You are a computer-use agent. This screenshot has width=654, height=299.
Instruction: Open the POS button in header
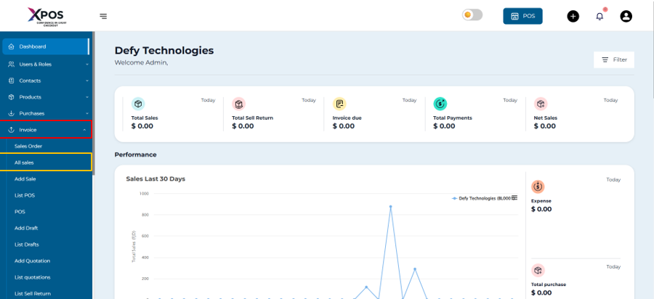[x=522, y=16]
